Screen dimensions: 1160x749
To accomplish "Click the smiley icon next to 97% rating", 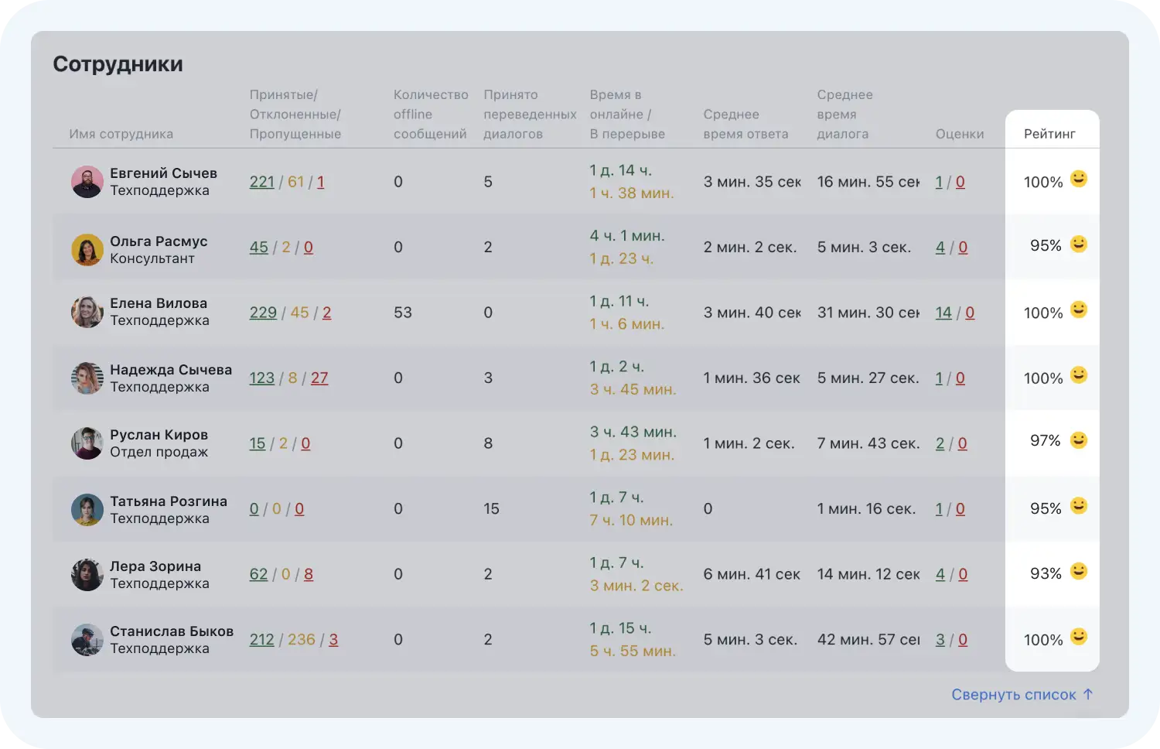I will (1078, 440).
